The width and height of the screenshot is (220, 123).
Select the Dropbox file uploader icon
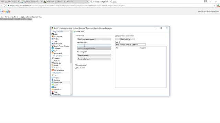(x=53, y=78)
